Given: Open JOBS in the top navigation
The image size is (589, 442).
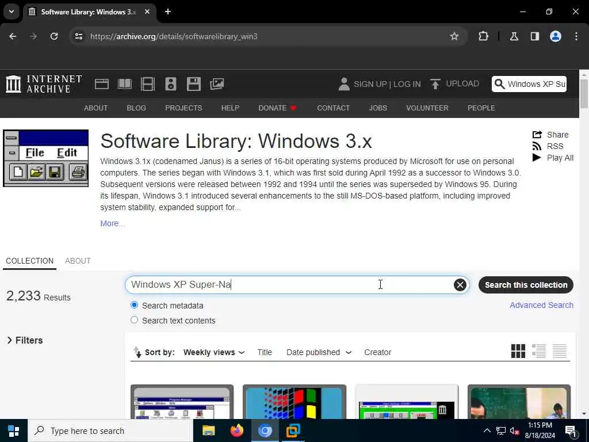Looking at the screenshot, I should pos(378,108).
